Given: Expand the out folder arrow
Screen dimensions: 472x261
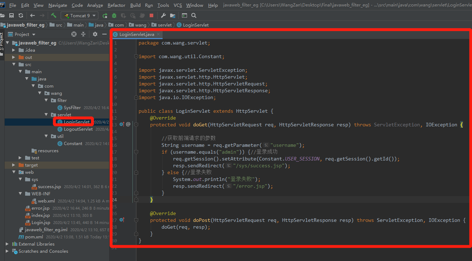Looking at the screenshot, I should coord(14,57).
